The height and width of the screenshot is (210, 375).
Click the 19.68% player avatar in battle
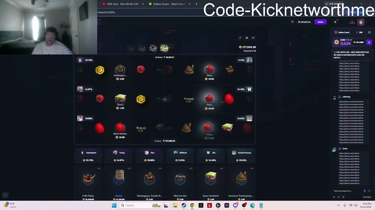click(80, 118)
